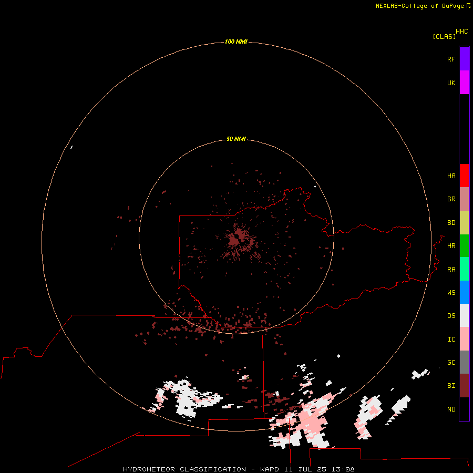Click the BI biological brown swatch
This screenshot has width=473, height=473.
464,386
